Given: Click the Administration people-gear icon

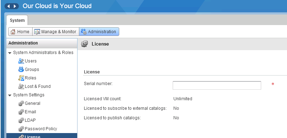Looking at the screenshot, I should (84, 31).
